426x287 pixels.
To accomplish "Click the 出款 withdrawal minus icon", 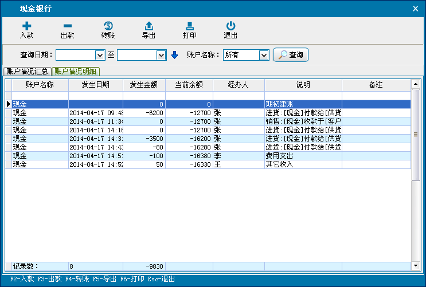I will 67,26.
